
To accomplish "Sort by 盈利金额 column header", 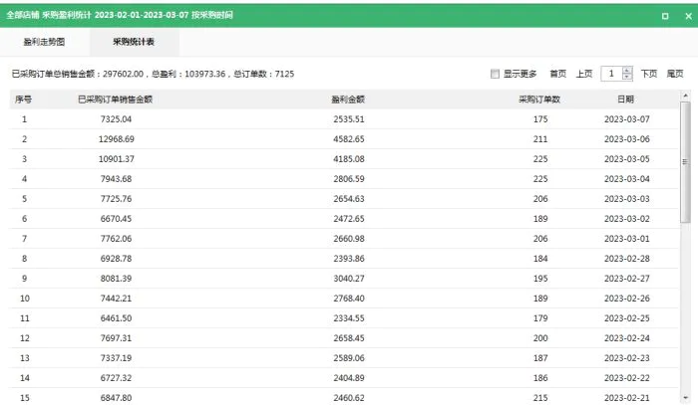I will (348, 100).
